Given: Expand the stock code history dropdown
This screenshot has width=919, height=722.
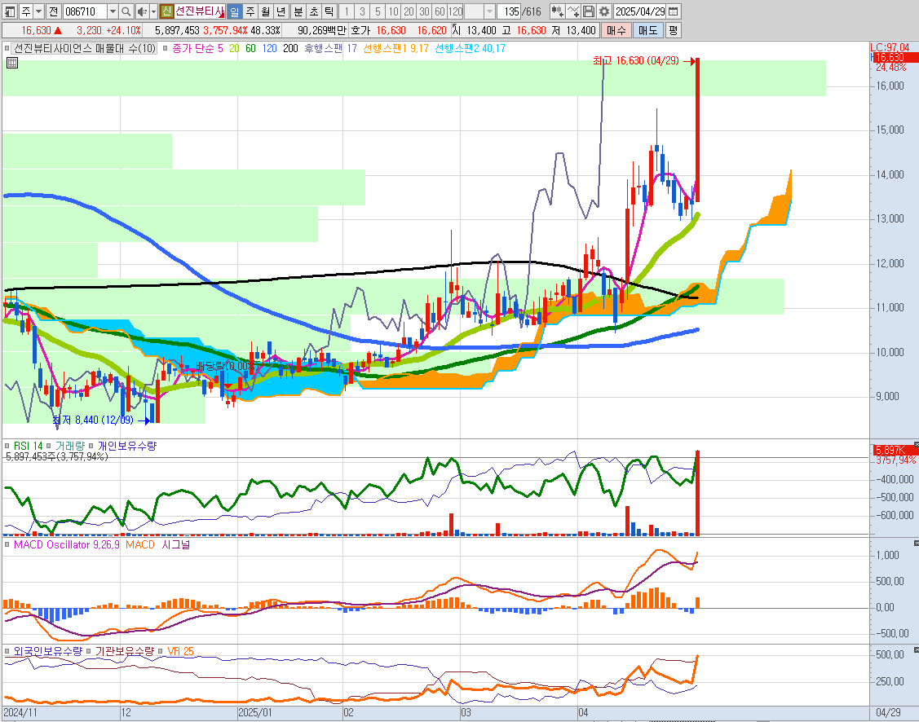Looking at the screenshot, I should pyautogui.click(x=113, y=11).
